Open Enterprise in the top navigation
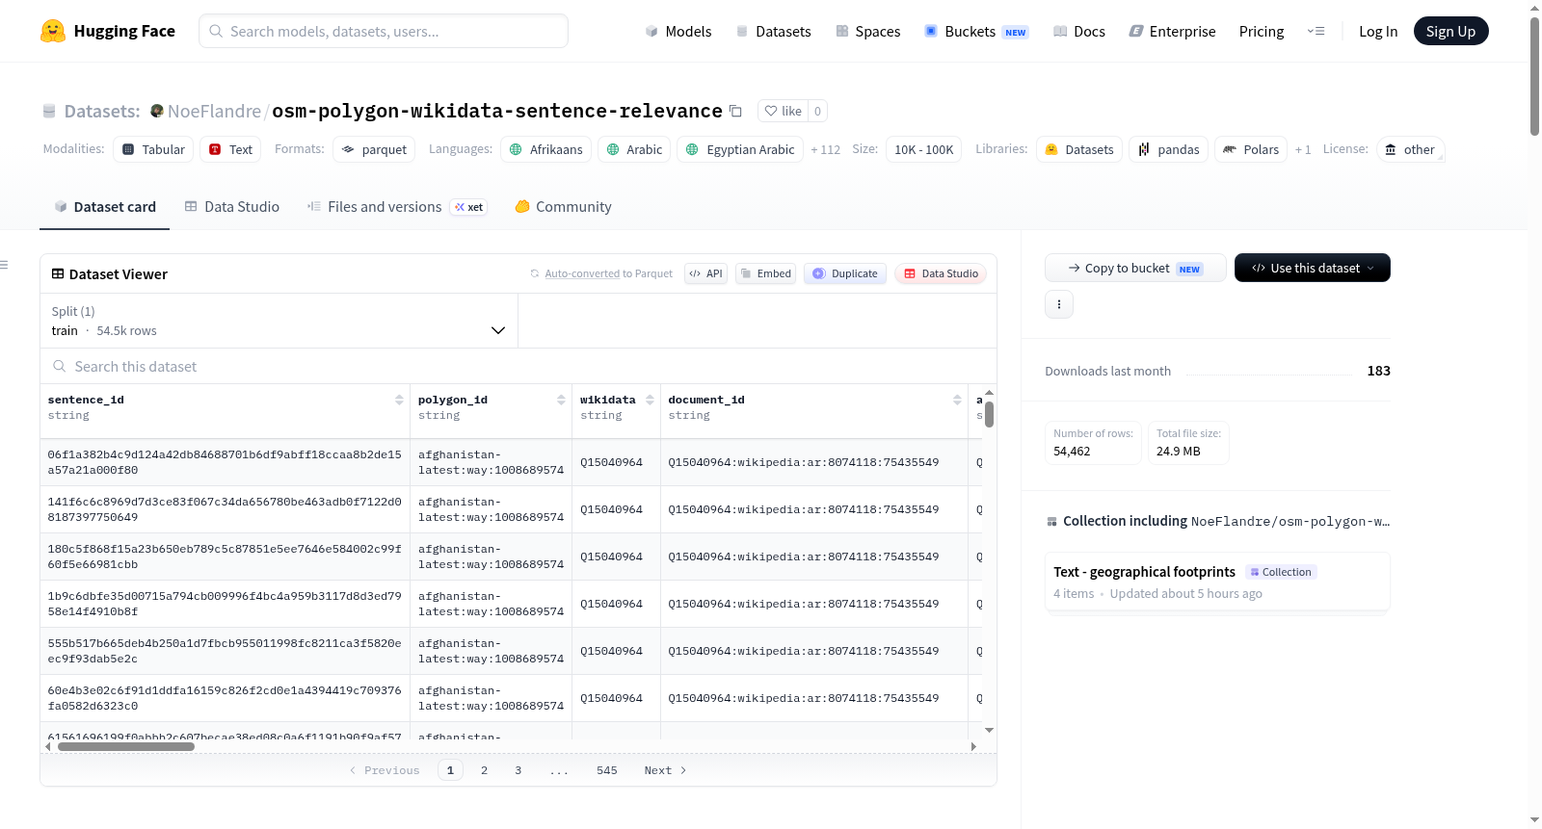1542x829 pixels. point(1172,31)
